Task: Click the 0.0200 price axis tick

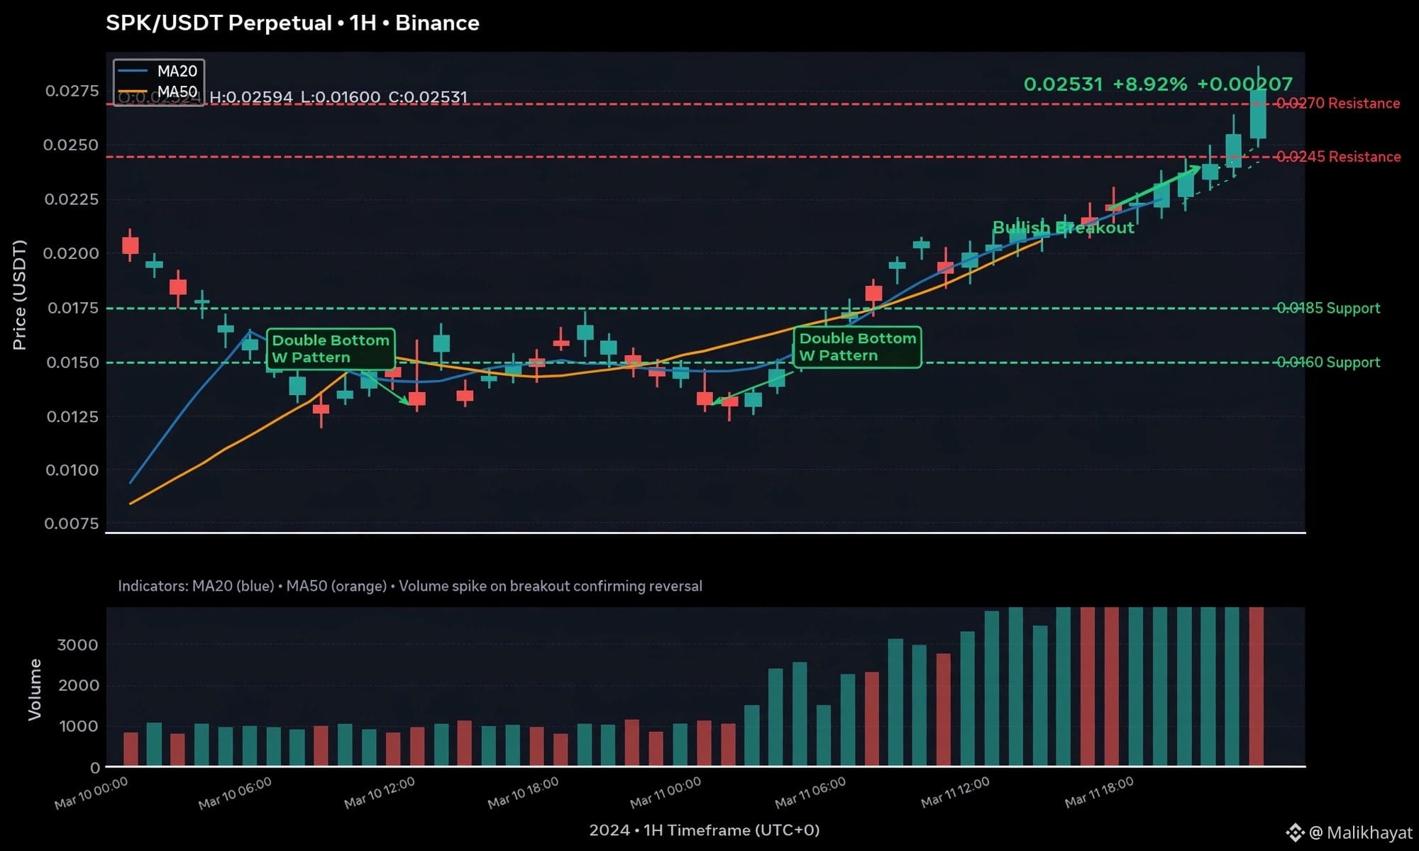Action: click(x=71, y=253)
